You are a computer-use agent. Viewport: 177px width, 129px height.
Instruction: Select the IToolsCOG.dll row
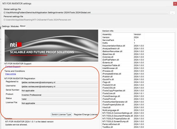[138, 88]
